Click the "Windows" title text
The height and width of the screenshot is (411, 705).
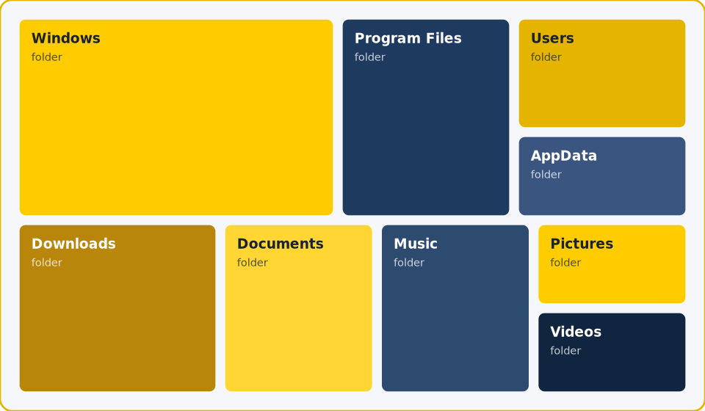click(x=66, y=38)
